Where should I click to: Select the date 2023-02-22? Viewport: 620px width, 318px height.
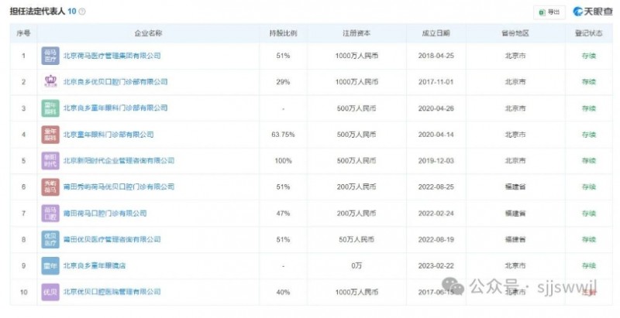point(436,265)
